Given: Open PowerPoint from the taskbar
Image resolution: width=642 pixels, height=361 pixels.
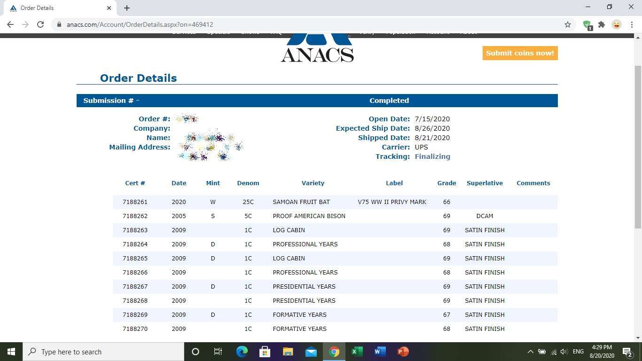Looking at the screenshot, I should [x=403, y=352].
